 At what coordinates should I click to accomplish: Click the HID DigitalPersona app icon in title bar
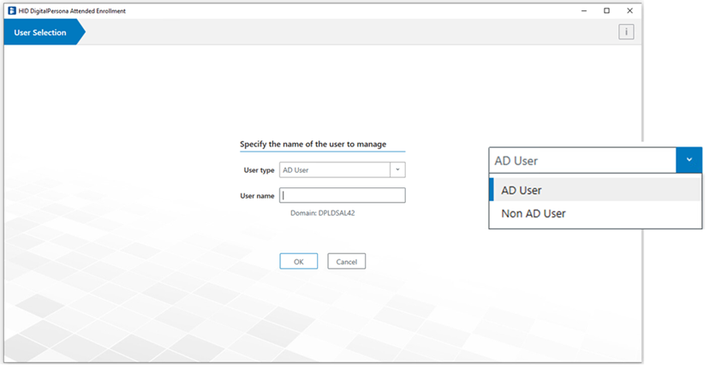pos(10,10)
